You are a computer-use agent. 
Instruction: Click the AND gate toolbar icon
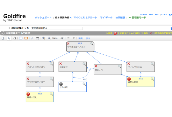[38, 38]
